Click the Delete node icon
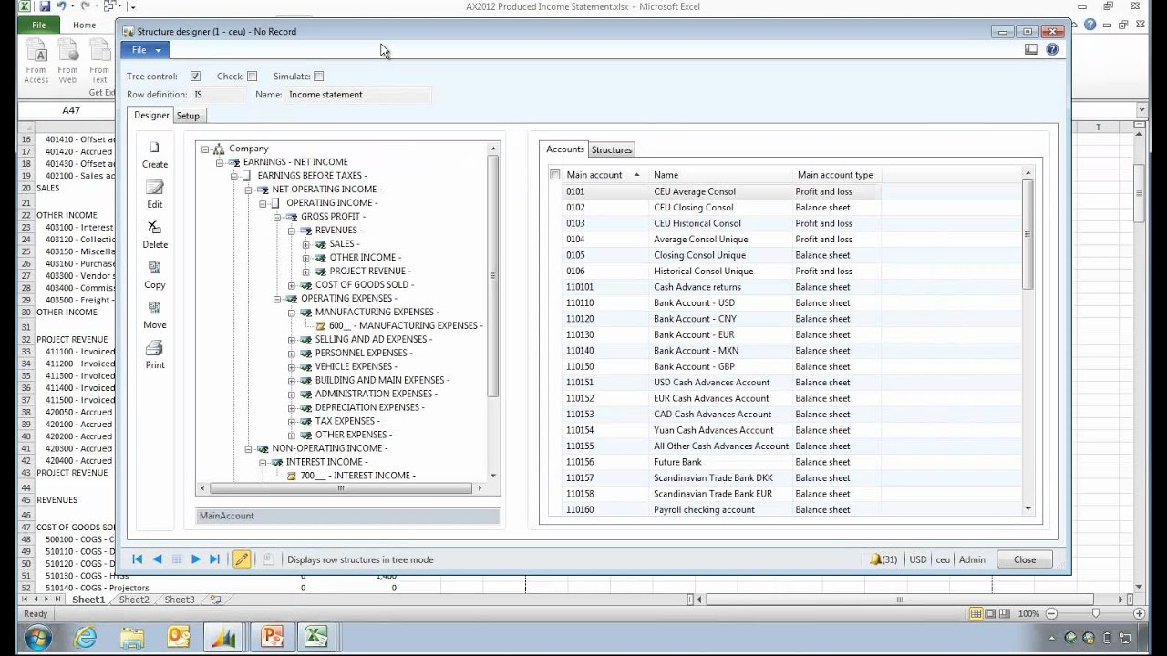Image resolution: width=1167 pixels, height=656 pixels. tap(155, 228)
